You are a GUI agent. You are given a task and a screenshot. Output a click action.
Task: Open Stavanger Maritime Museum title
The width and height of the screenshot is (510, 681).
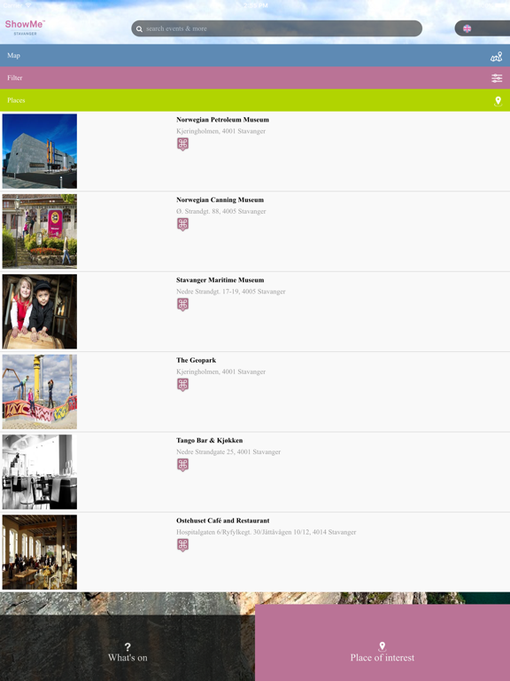click(x=220, y=280)
